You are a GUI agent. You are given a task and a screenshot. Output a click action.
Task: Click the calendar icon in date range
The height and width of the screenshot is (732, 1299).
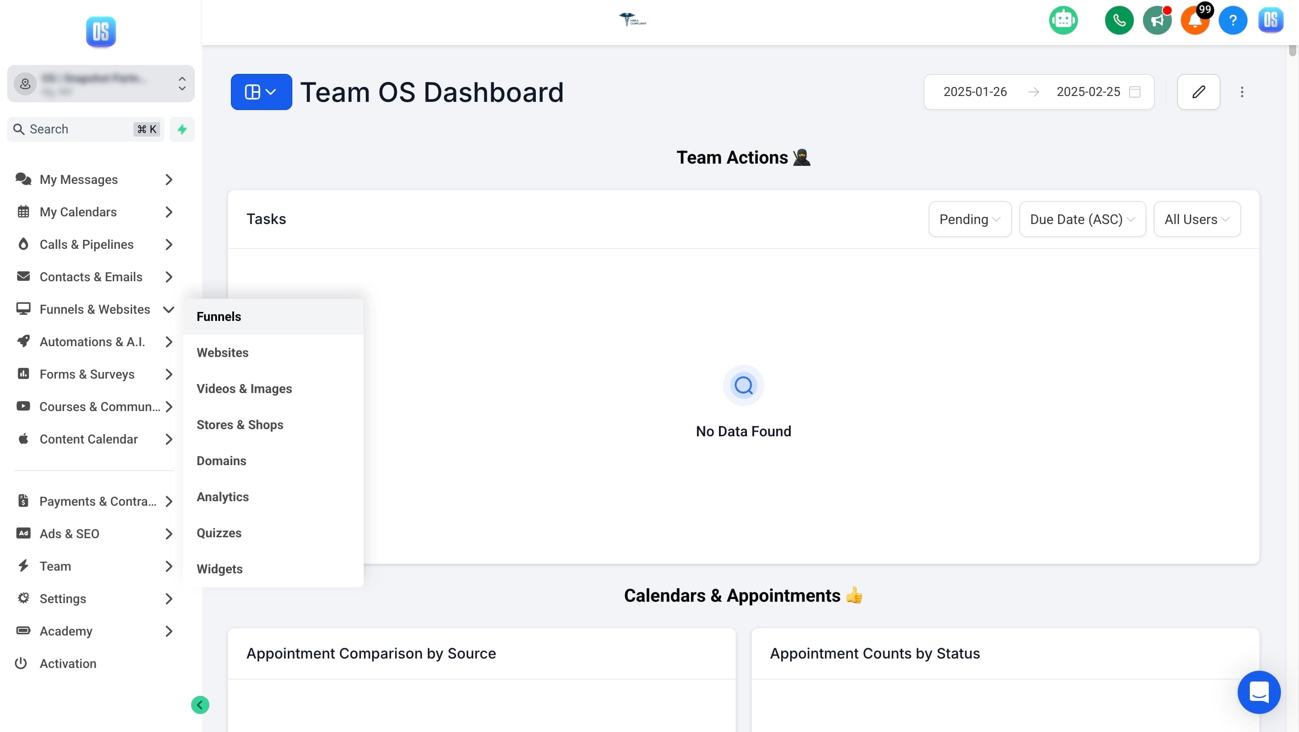(1135, 91)
